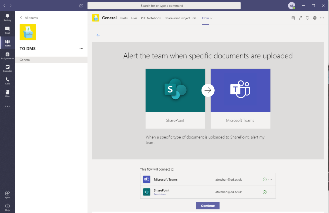Open the PLC Notebook tab
Image resolution: width=329 pixels, height=213 pixels.
pyautogui.click(x=151, y=18)
